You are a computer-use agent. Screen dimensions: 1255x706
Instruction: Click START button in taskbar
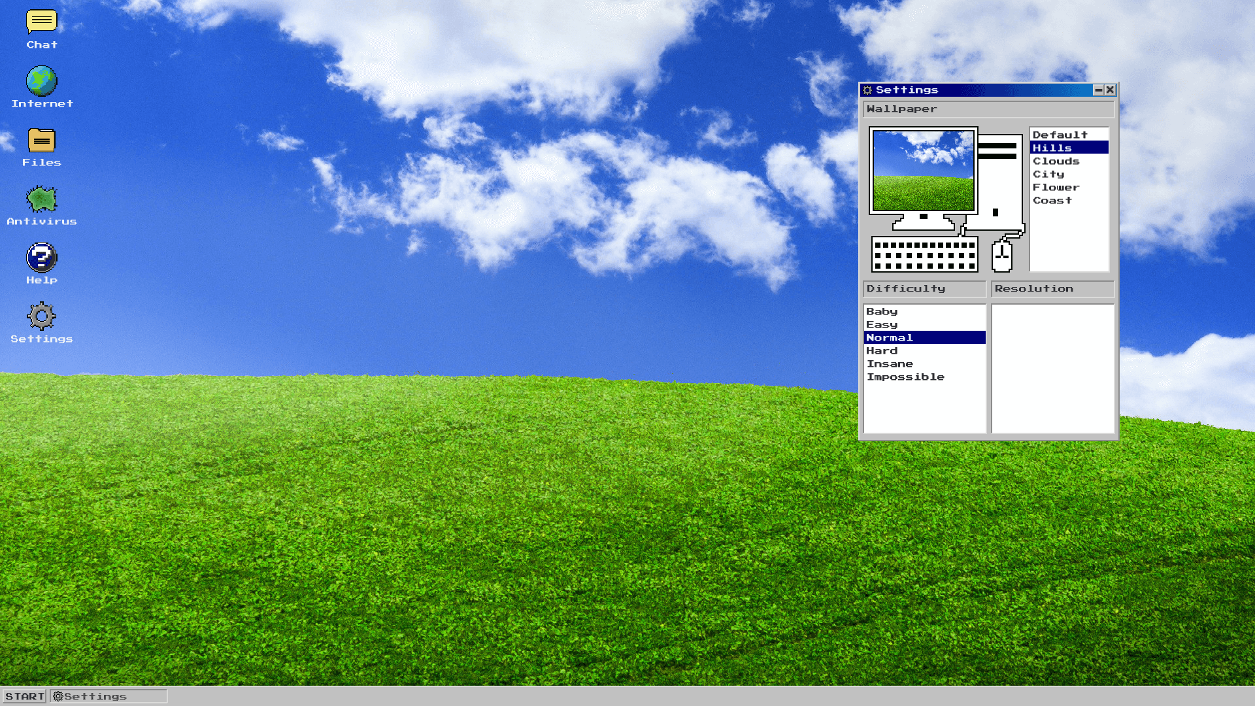click(24, 696)
